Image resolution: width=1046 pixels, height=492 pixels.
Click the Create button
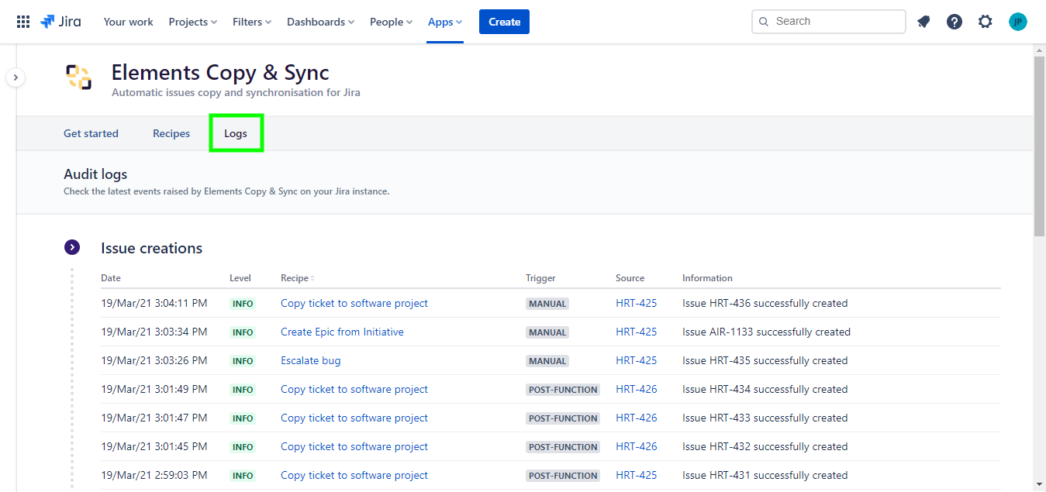pos(504,22)
